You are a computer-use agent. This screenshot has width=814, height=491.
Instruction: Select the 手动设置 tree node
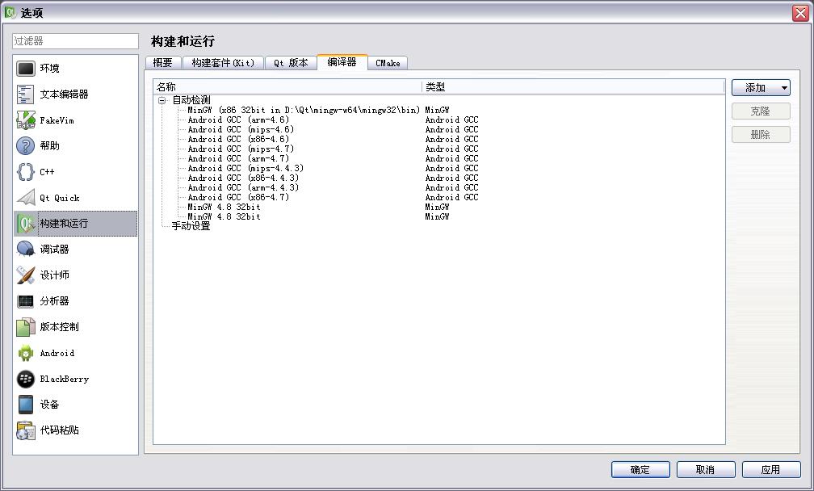click(191, 226)
